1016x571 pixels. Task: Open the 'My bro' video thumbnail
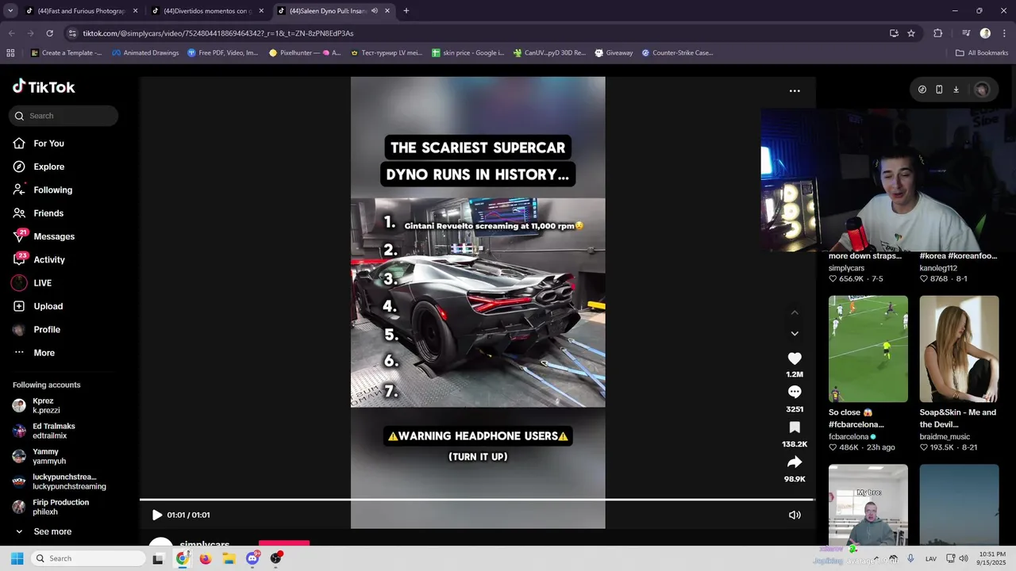[x=868, y=505]
